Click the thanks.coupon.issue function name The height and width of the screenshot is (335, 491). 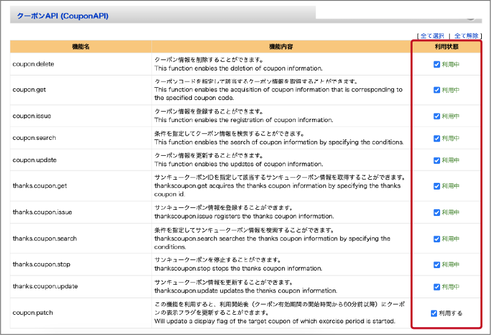[42, 212]
